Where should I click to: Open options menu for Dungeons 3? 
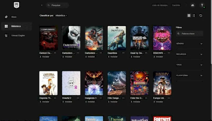click(101, 98)
